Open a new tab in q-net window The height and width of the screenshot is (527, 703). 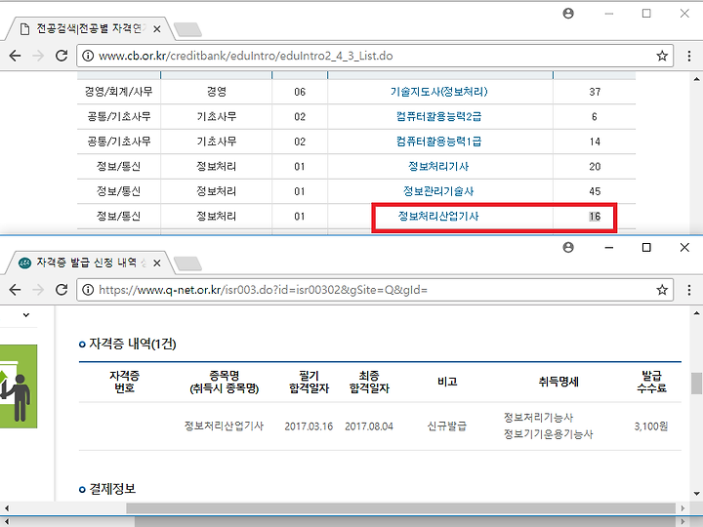point(187,263)
